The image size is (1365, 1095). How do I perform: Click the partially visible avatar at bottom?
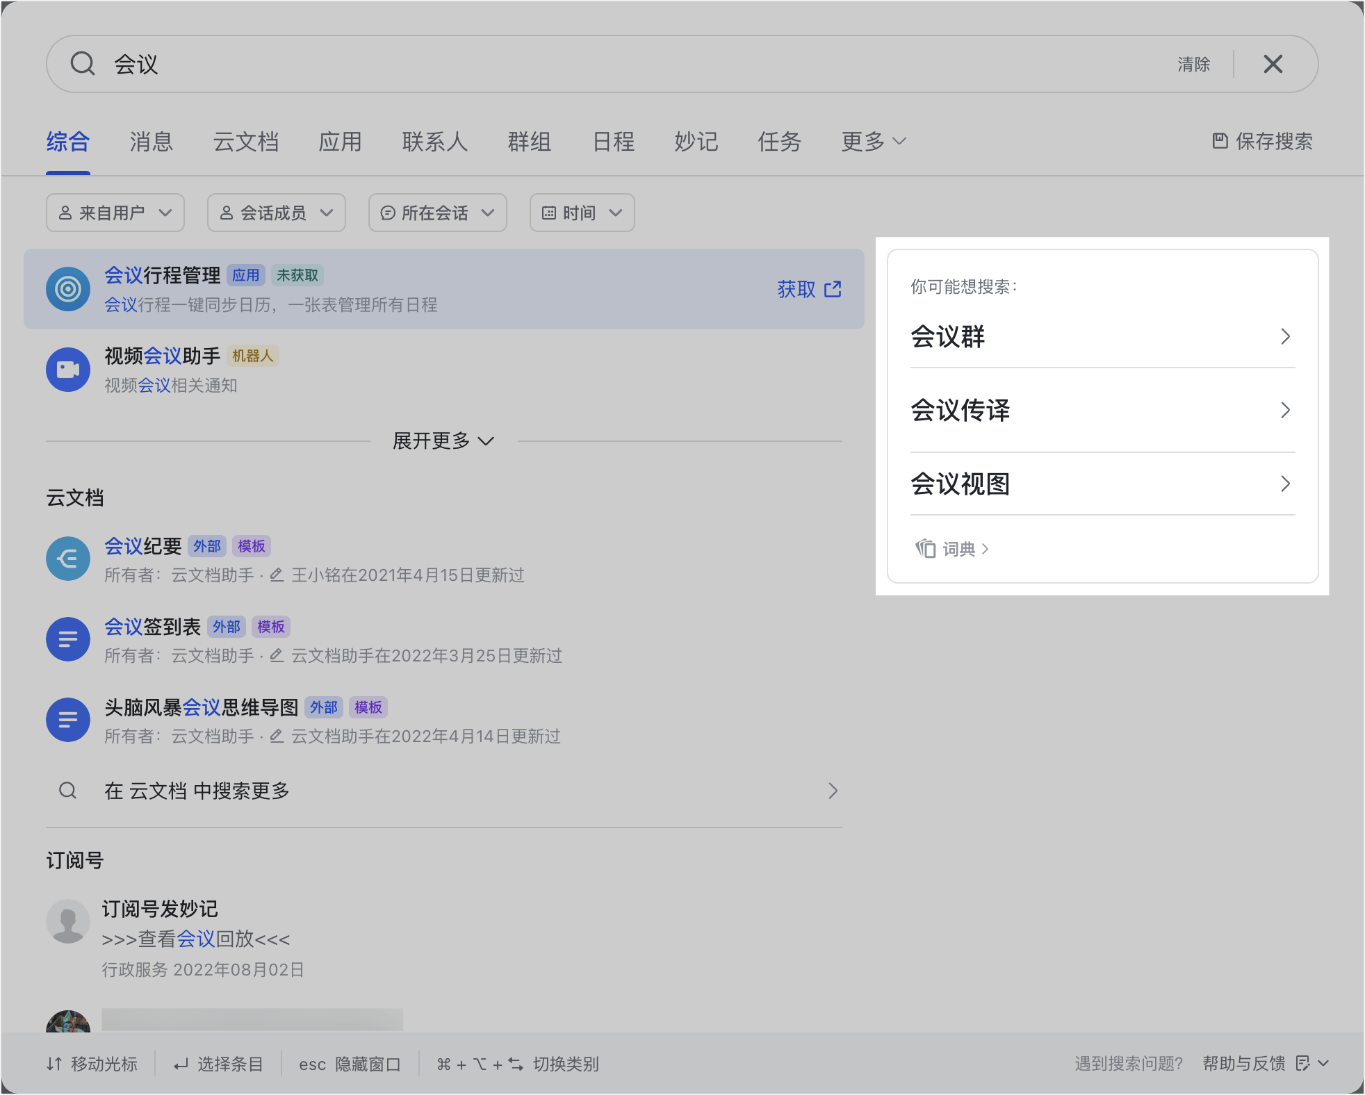coord(68,1021)
